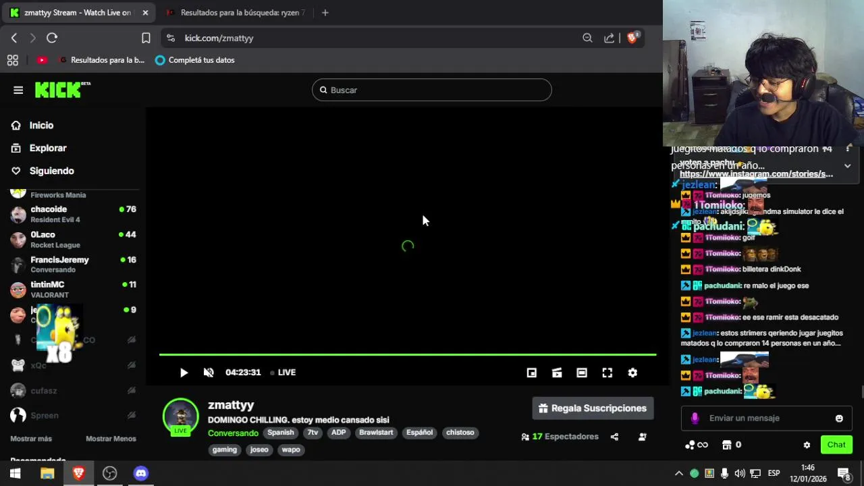The width and height of the screenshot is (864, 486).
Task: Enter fullscreen on the player
Action: pos(607,373)
